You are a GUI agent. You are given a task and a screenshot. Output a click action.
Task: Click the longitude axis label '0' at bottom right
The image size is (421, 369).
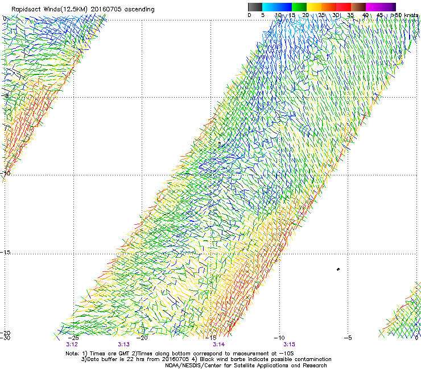[416, 338]
